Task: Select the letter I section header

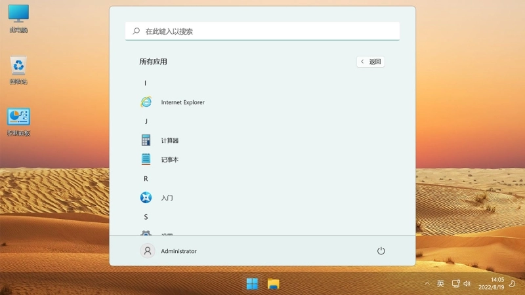Action: (x=145, y=83)
